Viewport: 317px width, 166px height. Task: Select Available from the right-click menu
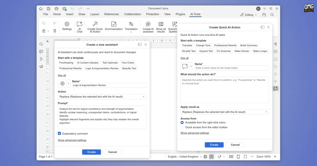(x=182, y=122)
